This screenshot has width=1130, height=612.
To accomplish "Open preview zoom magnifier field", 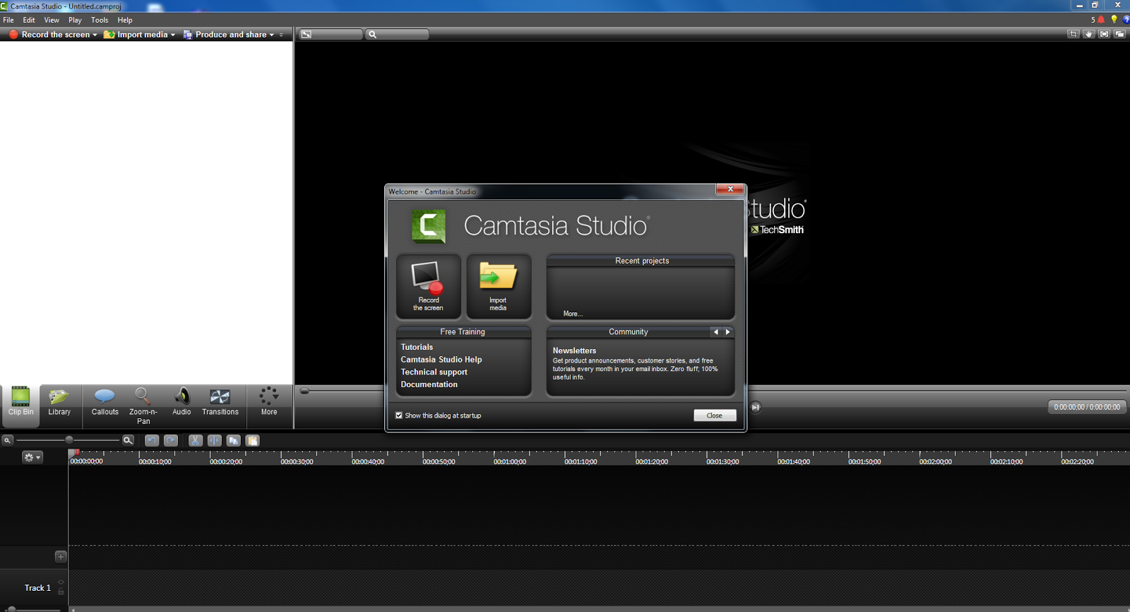I will (397, 34).
